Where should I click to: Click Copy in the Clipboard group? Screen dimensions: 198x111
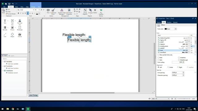pyautogui.click(x=8, y=12)
